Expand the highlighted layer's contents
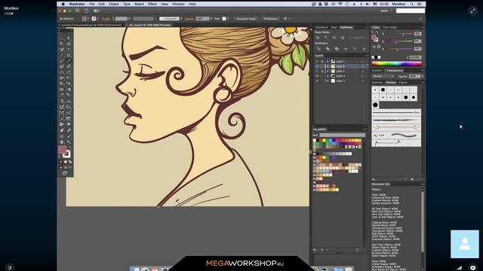 tap(328, 66)
